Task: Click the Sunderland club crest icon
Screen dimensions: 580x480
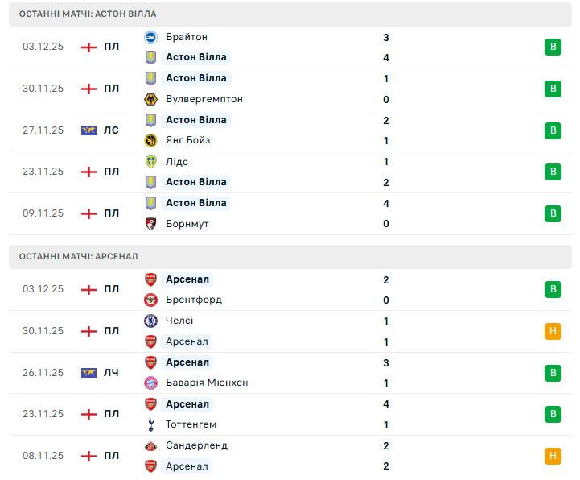Action: [x=150, y=445]
